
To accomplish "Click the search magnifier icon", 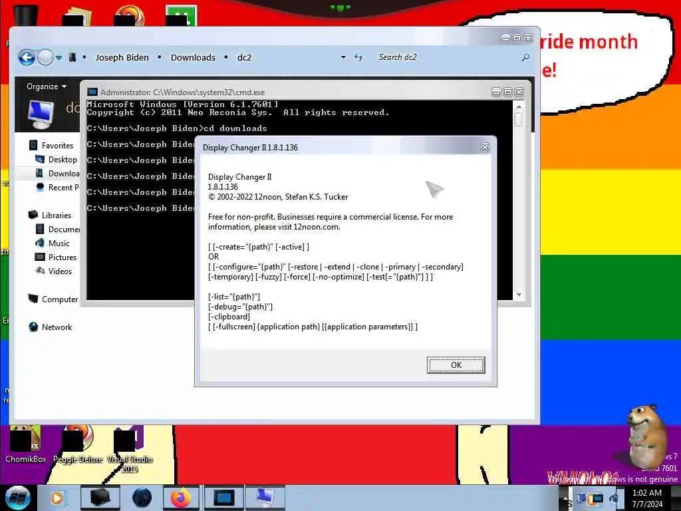I will pos(525,57).
